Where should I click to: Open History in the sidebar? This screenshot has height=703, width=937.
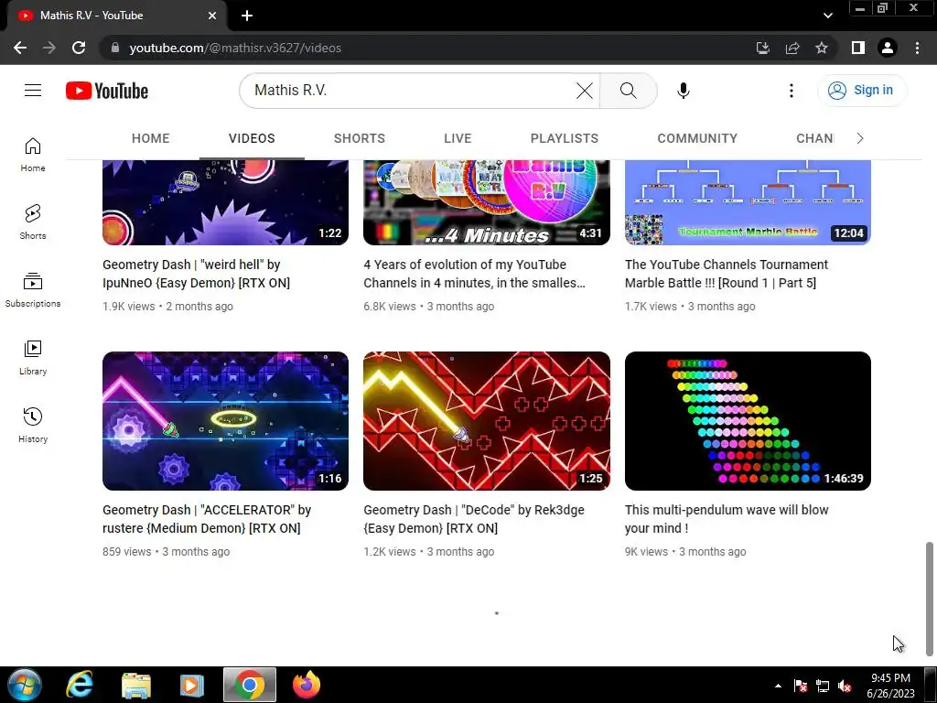tap(33, 425)
